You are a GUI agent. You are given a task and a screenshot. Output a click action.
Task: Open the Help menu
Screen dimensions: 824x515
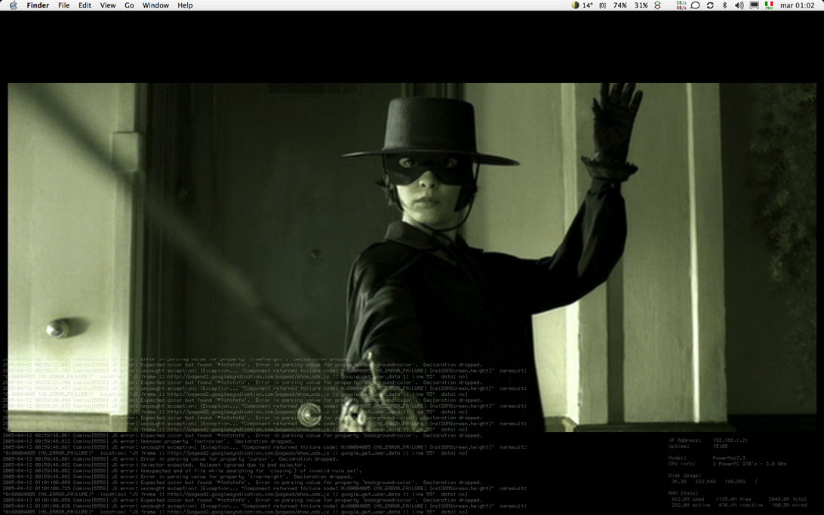tap(185, 5)
